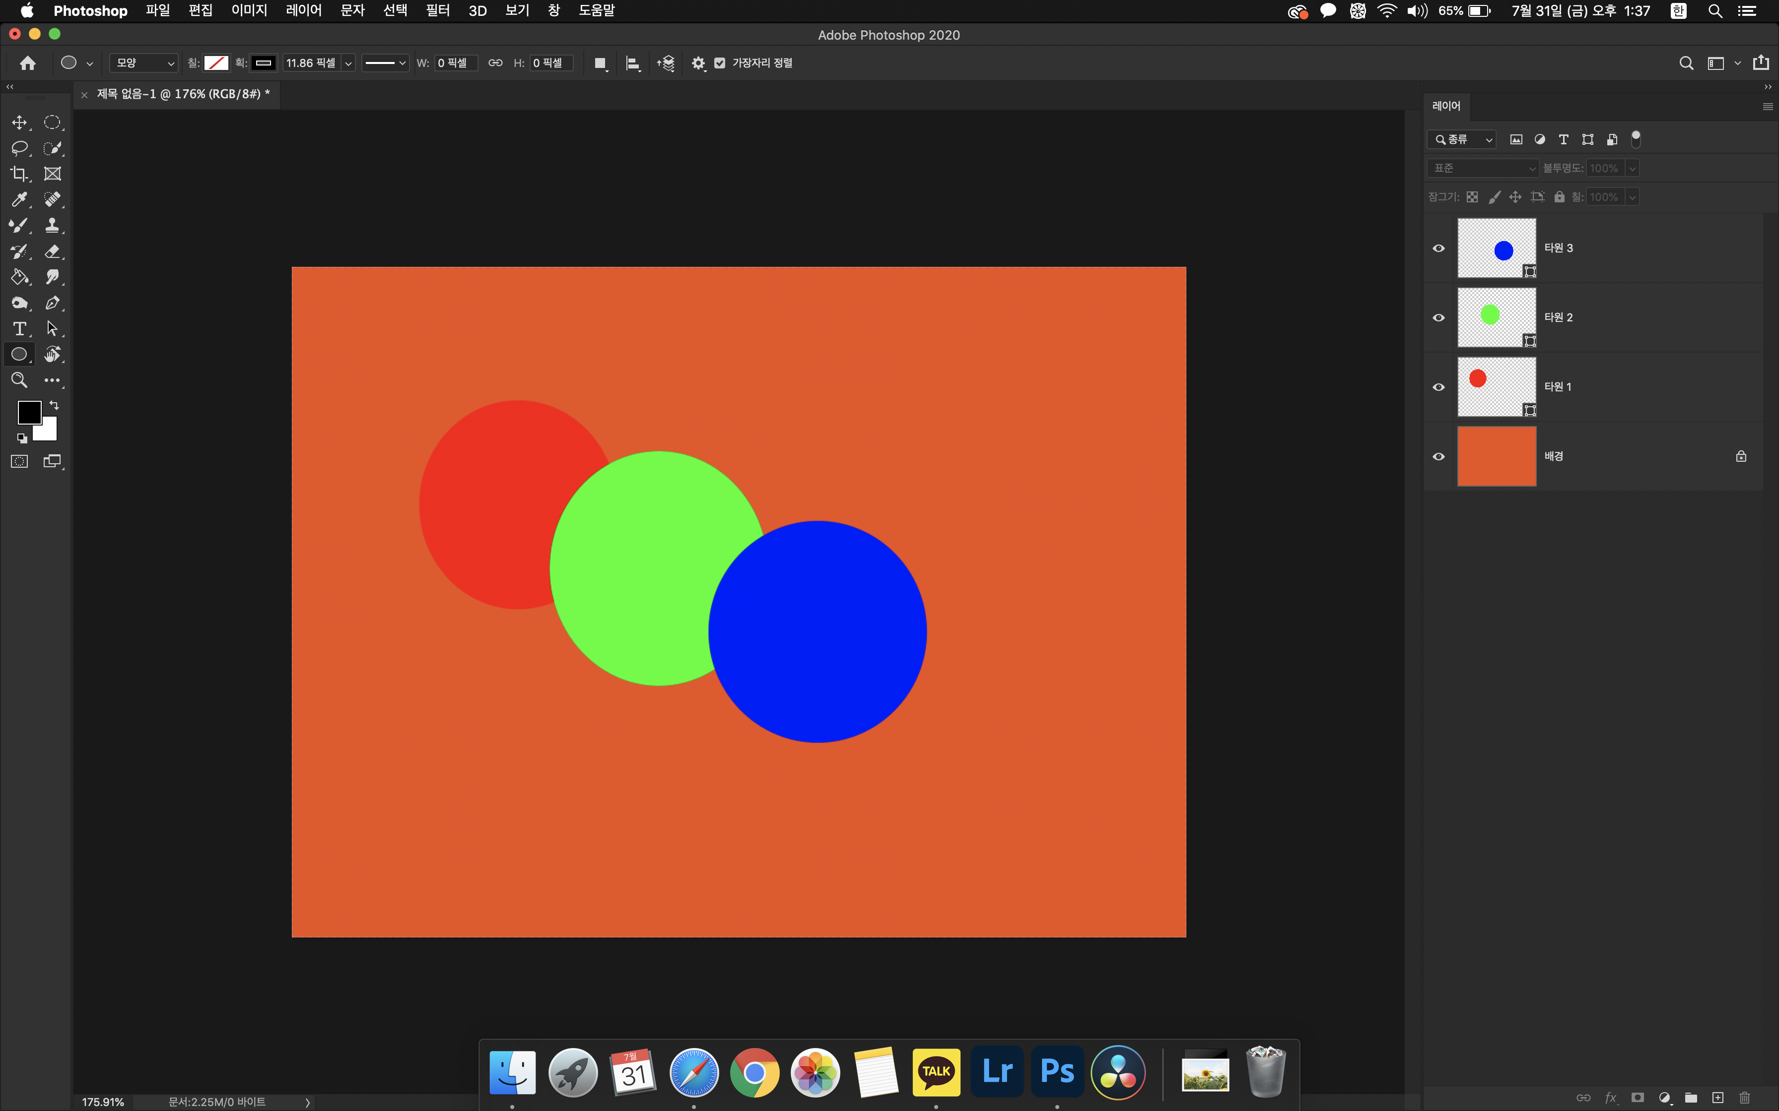Image resolution: width=1779 pixels, height=1111 pixels.
Task: Select the Lasso tool
Action: pyautogui.click(x=19, y=148)
